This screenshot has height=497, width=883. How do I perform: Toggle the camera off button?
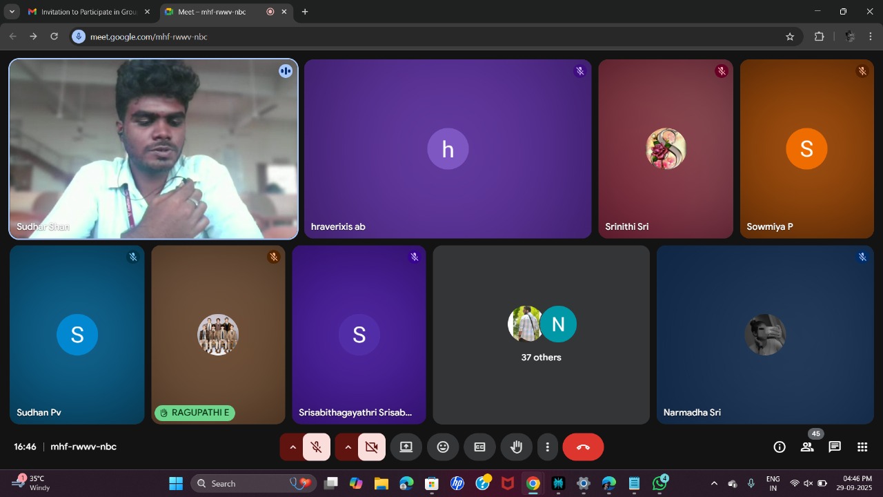[x=372, y=447]
